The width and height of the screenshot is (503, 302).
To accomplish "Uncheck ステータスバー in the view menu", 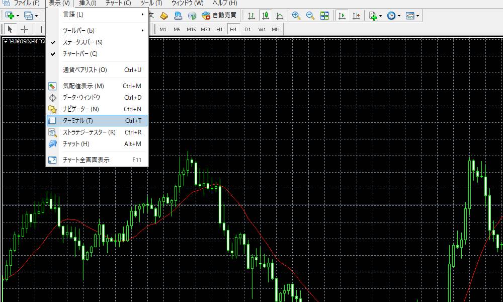I will tap(82, 42).
